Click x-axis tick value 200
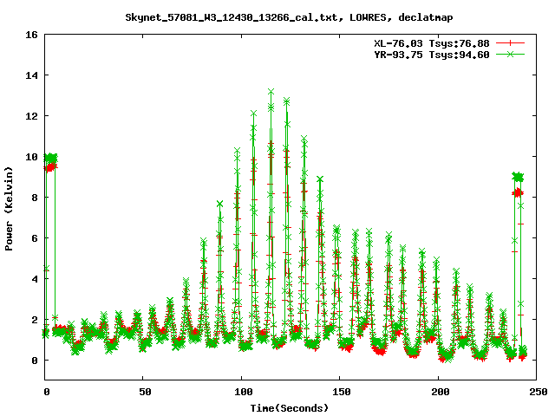 441,392
